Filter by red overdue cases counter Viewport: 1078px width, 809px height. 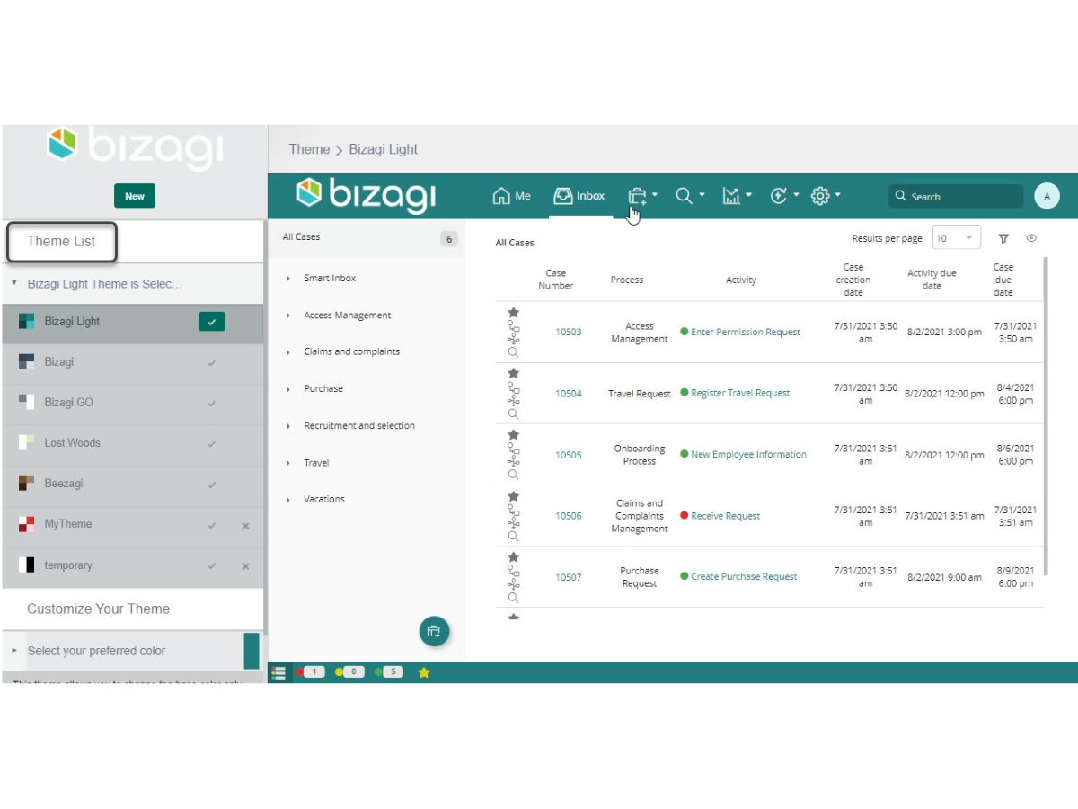coord(311,671)
